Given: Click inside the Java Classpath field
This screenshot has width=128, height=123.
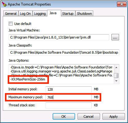Looking at the screenshot, I should coord(64,52).
